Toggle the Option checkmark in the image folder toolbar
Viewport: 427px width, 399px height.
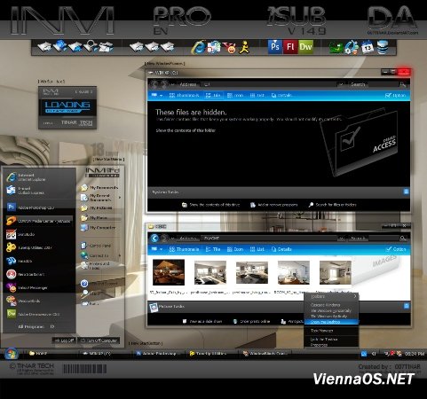pos(396,249)
